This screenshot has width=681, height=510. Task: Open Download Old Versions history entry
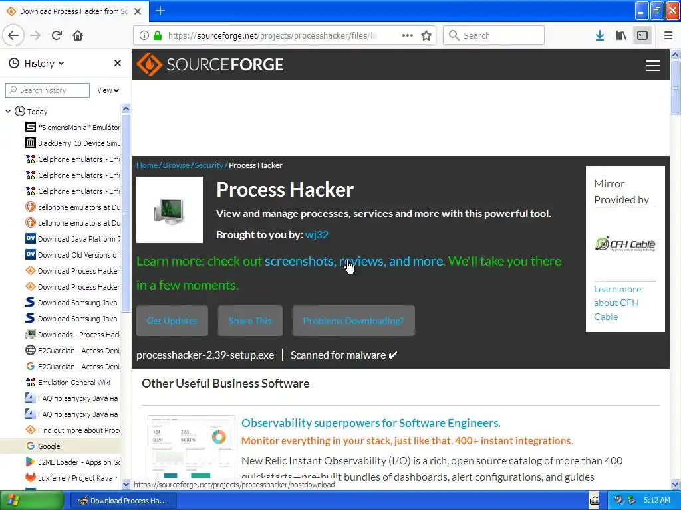[x=73, y=255]
